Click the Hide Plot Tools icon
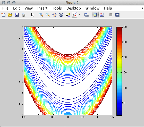 [x=111, y=15]
